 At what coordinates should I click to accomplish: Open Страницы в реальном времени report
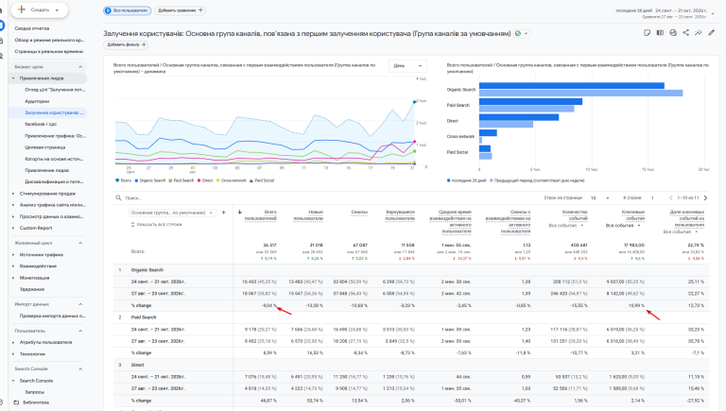pyautogui.click(x=48, y=51)
